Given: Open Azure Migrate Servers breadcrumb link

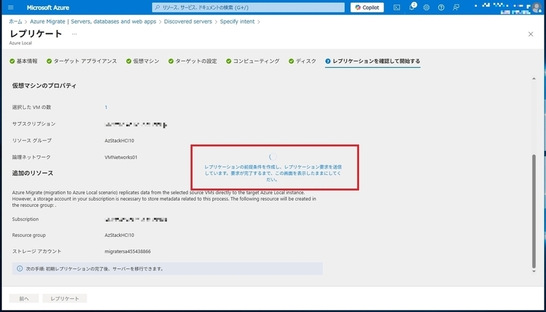Looking at the screenshot, I should [93, 22].
